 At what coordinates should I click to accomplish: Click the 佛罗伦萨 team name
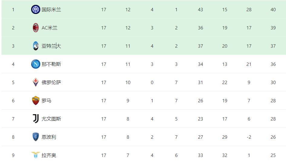(x=51, y=83)
